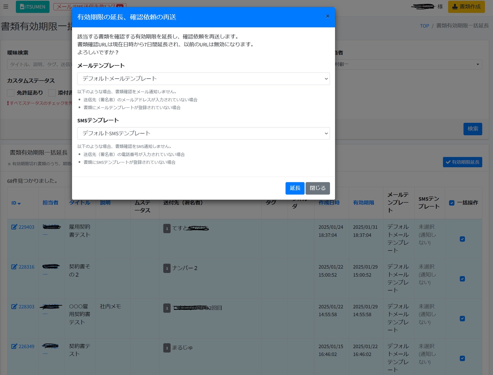Viewport: 493px width, 375px height.
Task: Open the hamburger menu icon
Action: pos(6,6)
